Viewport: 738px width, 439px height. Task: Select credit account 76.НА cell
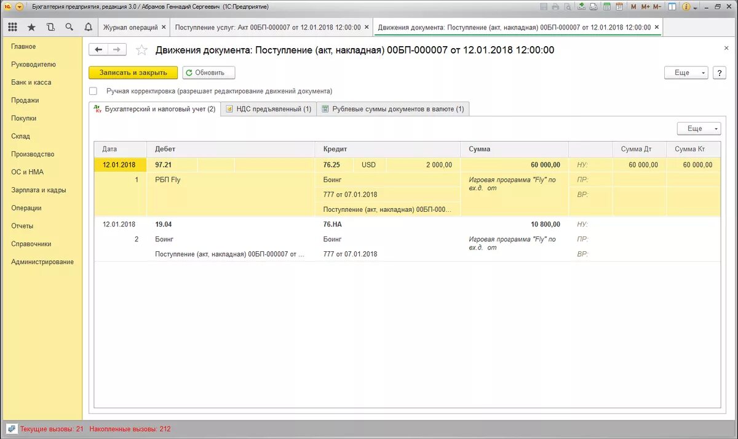[387, 224]
